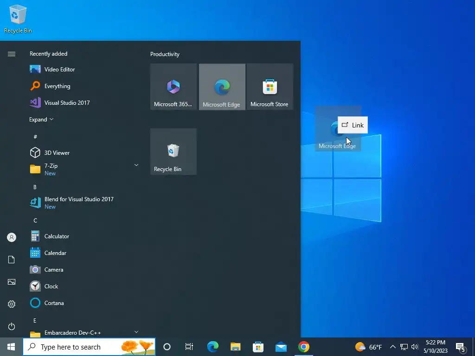Open Calendar app
The height and width of the screenshot is (356, 475).
point(84,253)
